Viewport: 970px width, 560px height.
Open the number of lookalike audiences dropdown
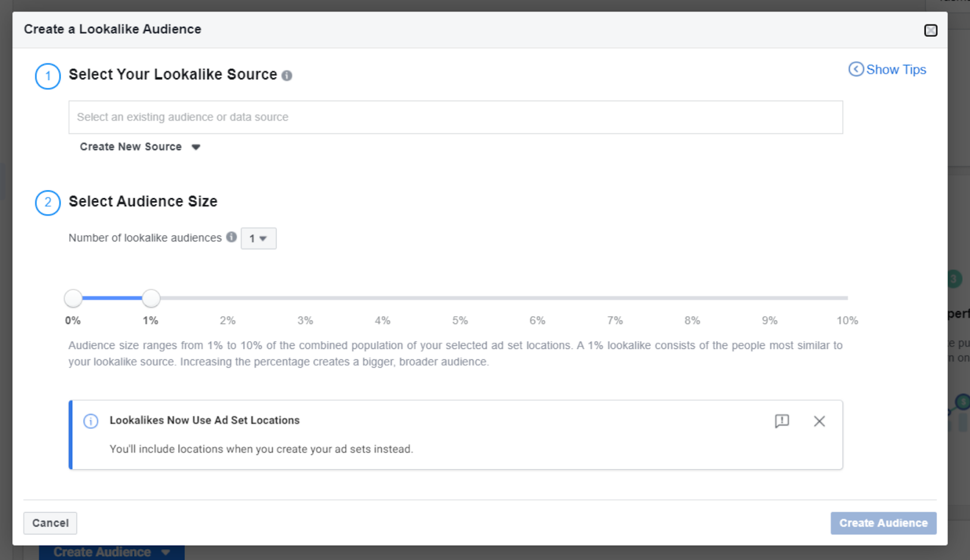[x=258, y=238]
